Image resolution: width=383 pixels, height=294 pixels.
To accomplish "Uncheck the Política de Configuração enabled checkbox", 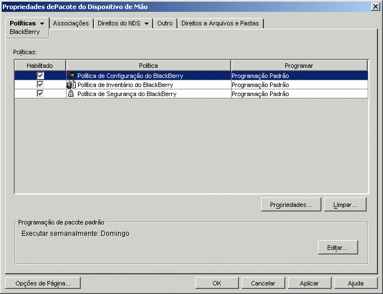I will coord(40,75).
